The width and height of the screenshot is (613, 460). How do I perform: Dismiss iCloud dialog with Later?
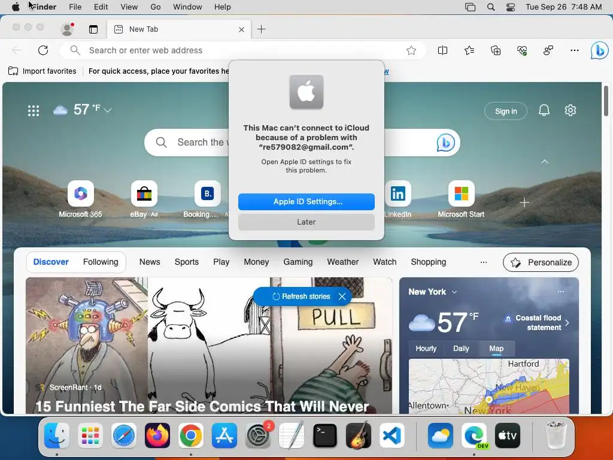[x=306, y=222]
